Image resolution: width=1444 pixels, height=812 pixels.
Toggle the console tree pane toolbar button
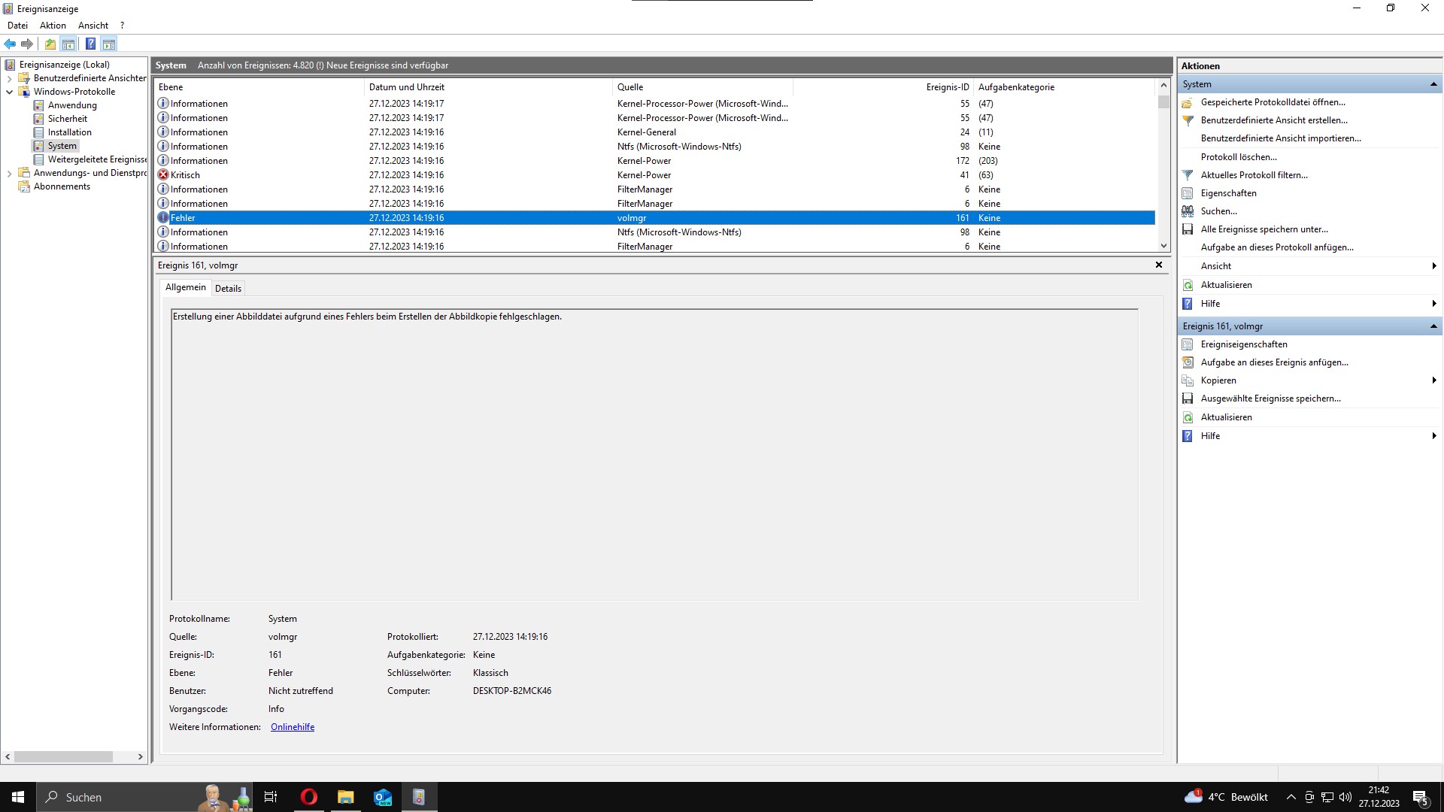[68, 44]
